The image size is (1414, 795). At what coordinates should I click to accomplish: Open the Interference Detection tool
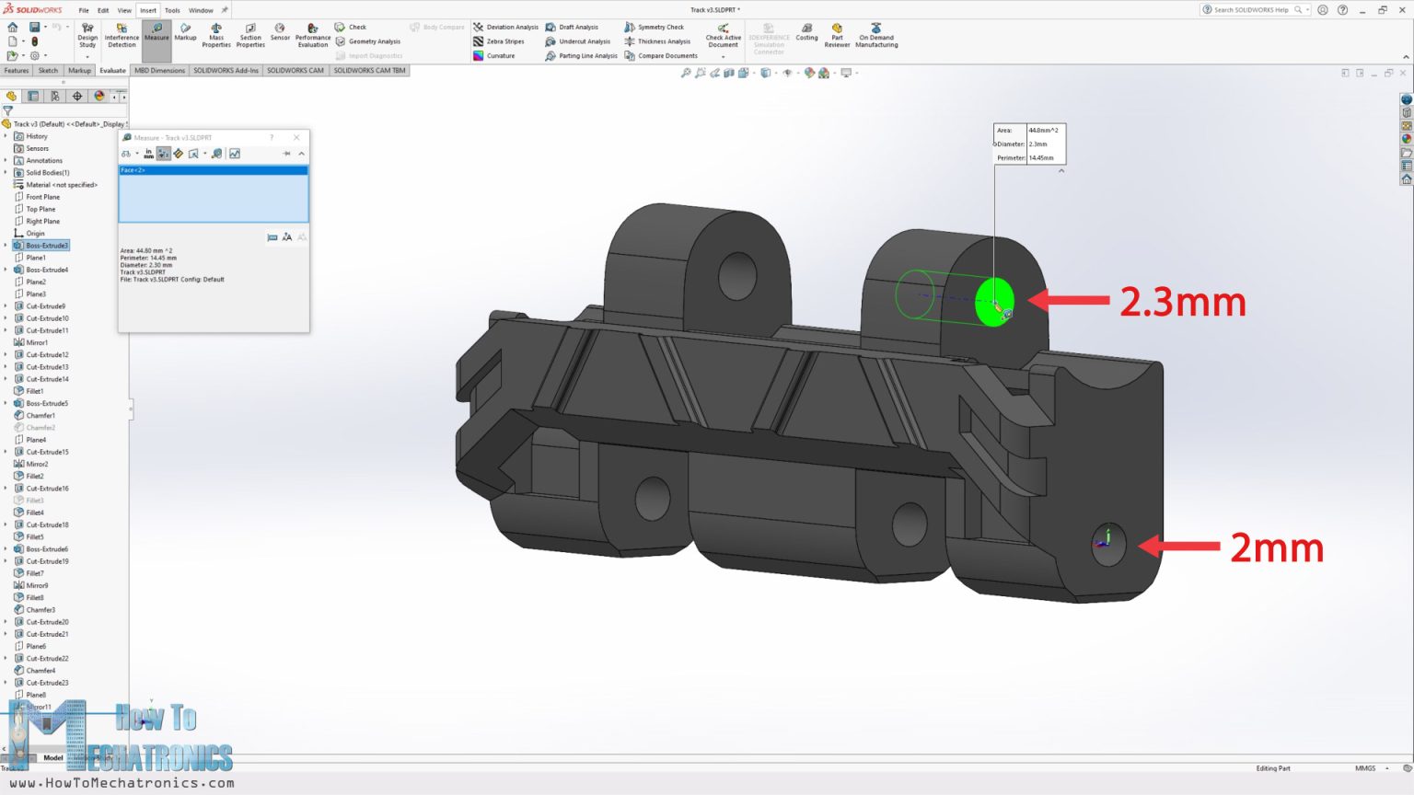(121, 37)
